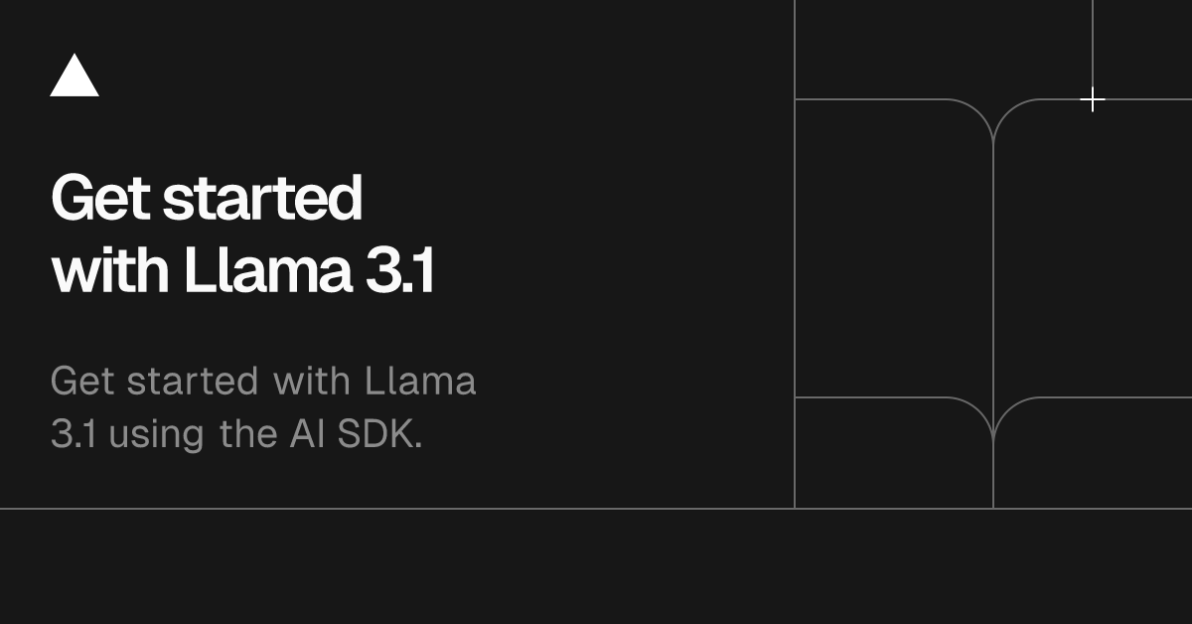Click inside the tall left grid panel
The image size is (1192, 624).
pos(894,248)
